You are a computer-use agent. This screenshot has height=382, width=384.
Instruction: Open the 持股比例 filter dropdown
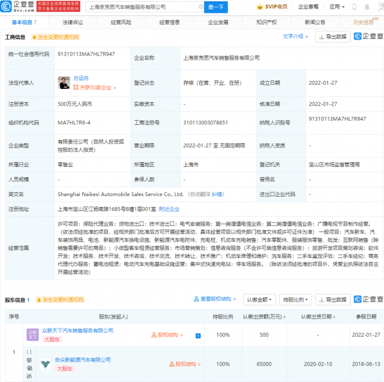296,300
